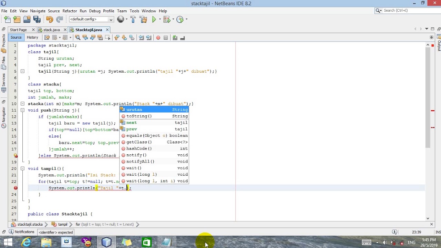
Task: Open Internet Explorer from taskbar
Action: (x=27, y=242)
